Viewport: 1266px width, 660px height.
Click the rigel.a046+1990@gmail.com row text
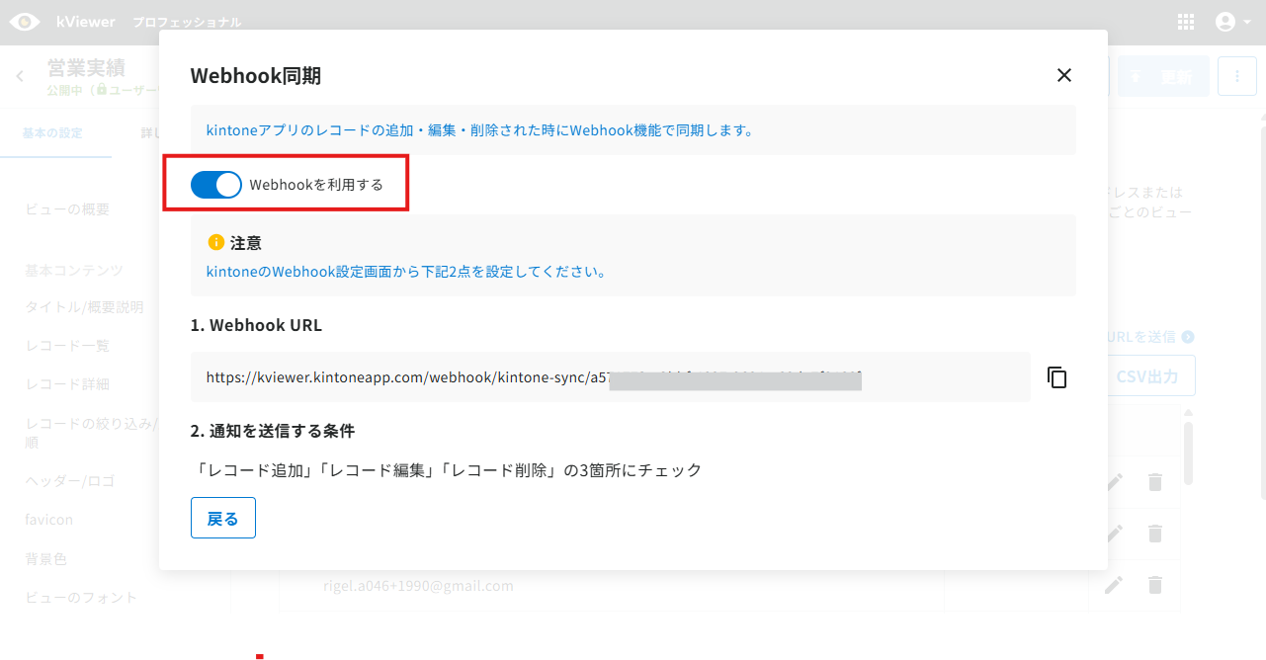pos(418,586)
